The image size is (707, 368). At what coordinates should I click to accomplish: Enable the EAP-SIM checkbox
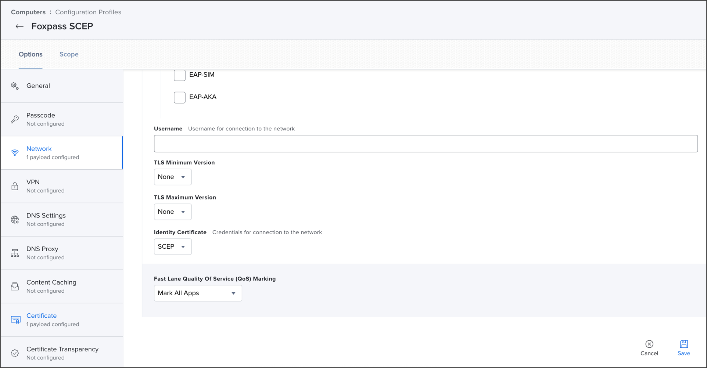pyautogui.click(x=180, y=75)
